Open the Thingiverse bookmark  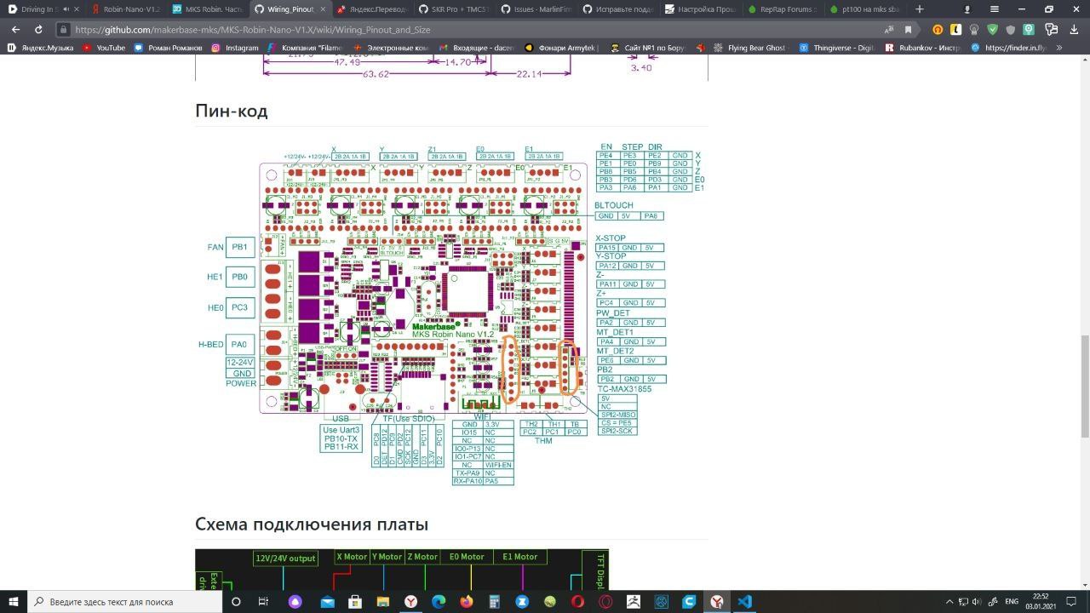click(x=836, y=48)
